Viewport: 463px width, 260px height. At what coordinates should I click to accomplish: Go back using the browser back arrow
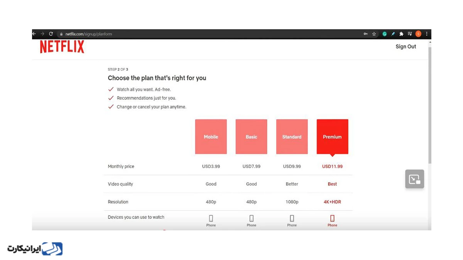pyautogui.click(x=34, y=34)
